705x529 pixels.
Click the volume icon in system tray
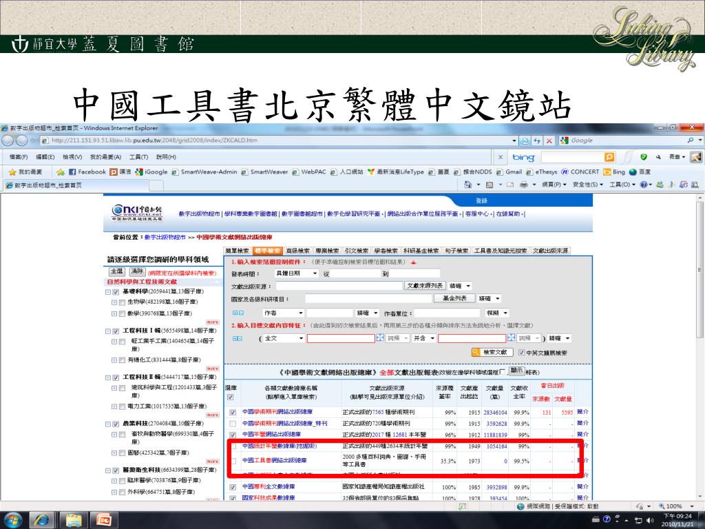[650, 521]
